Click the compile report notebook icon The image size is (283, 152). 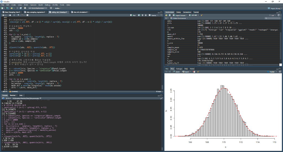(27, 15)
